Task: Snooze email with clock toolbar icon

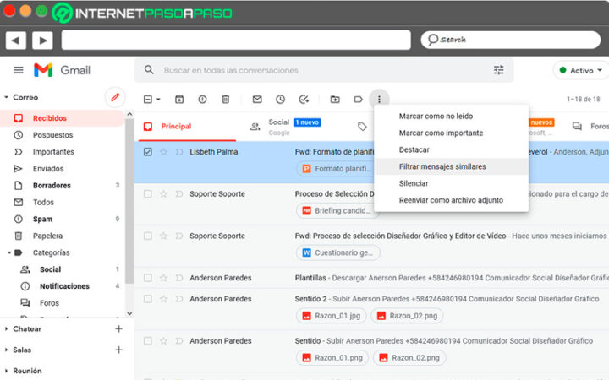Action: [x=281, y=100]
